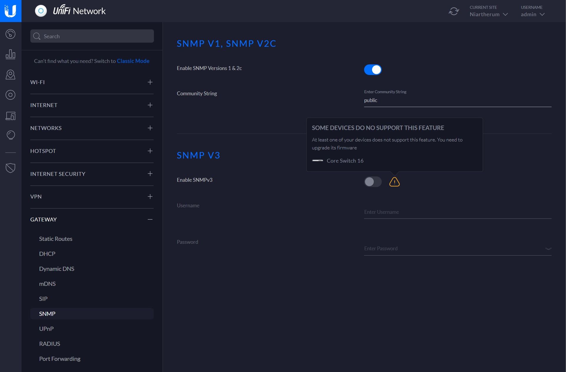Click the warning triangle icon near SNMPv3 toggle
The height and width of the screenshot is (372, 566).
click(394, 182)
